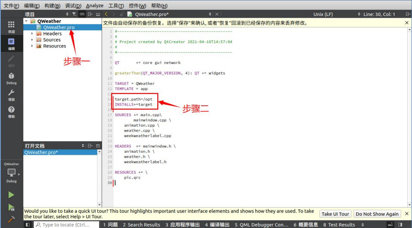The image size is (412, 228).
Task: Click the Type to locate search field
Action: coord(67,225)
